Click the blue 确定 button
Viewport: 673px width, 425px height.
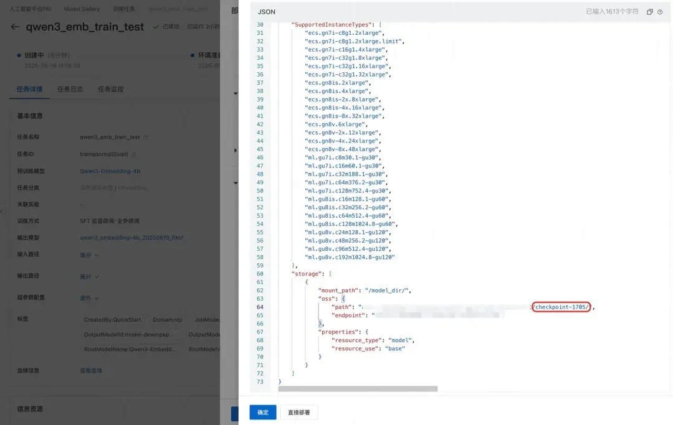click(x=263, y=412)
